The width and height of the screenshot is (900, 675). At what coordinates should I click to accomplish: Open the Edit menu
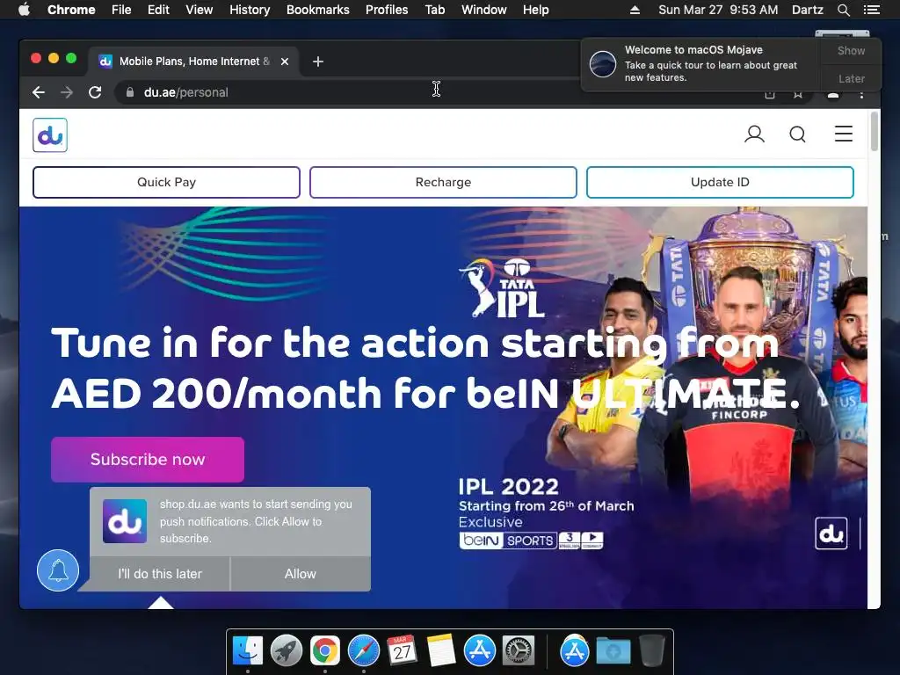[158, 10]
